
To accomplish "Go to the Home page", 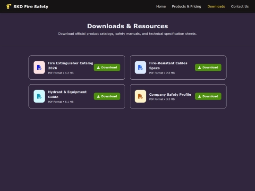I will coord(161,7).
